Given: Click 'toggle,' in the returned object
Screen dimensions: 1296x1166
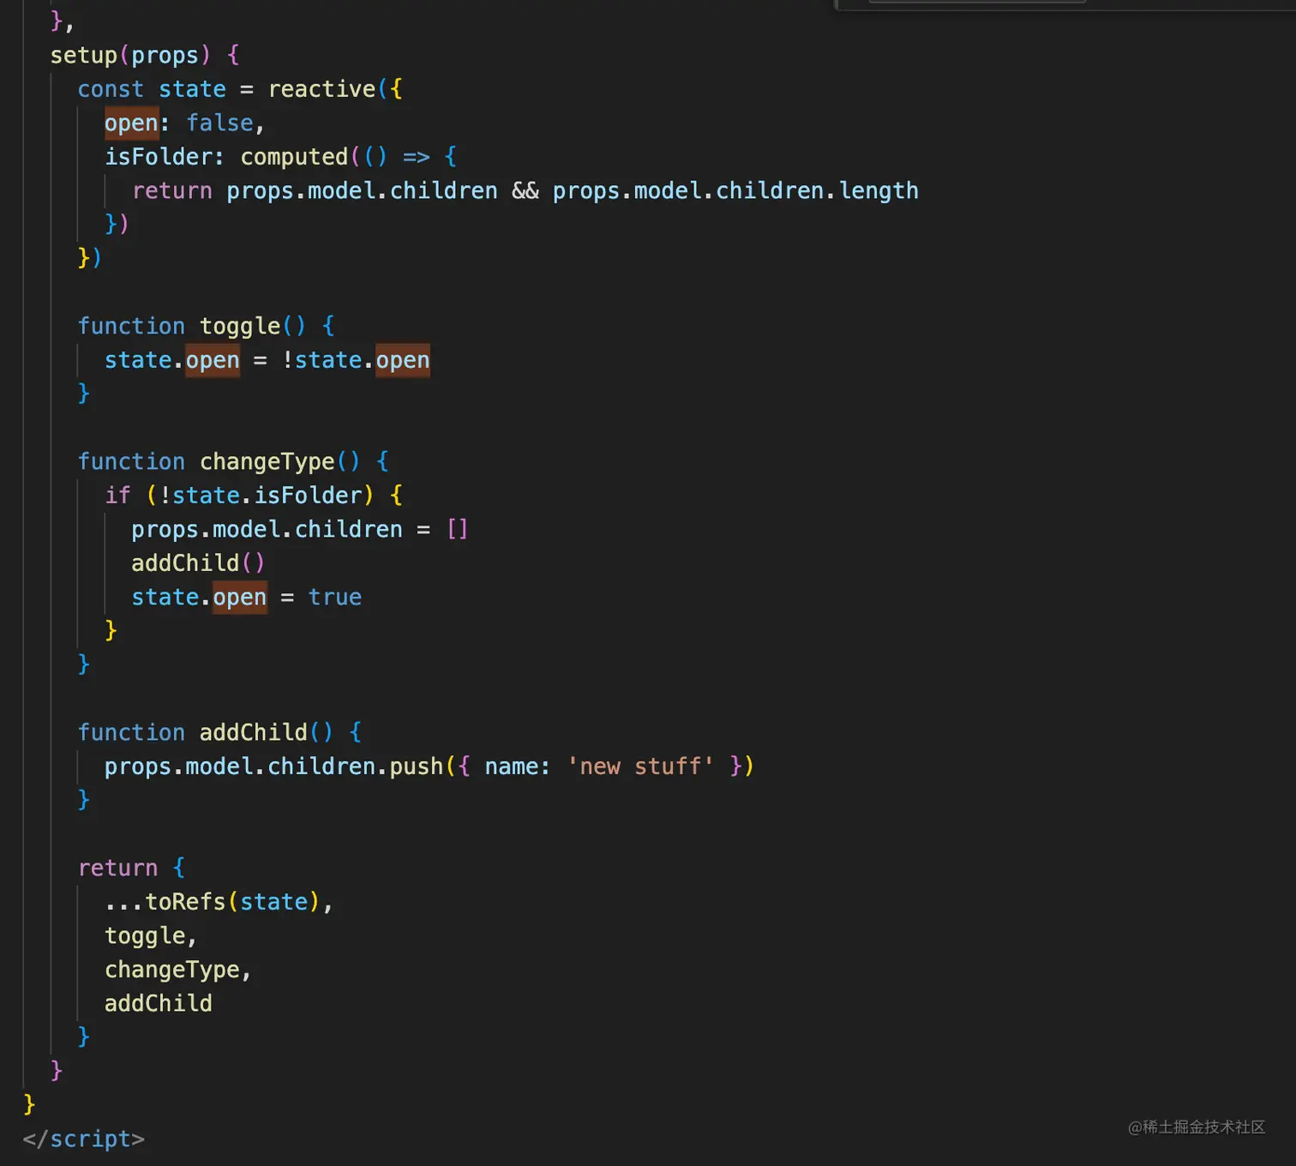Looking at the screenshot, I should (x=151, y=936).
